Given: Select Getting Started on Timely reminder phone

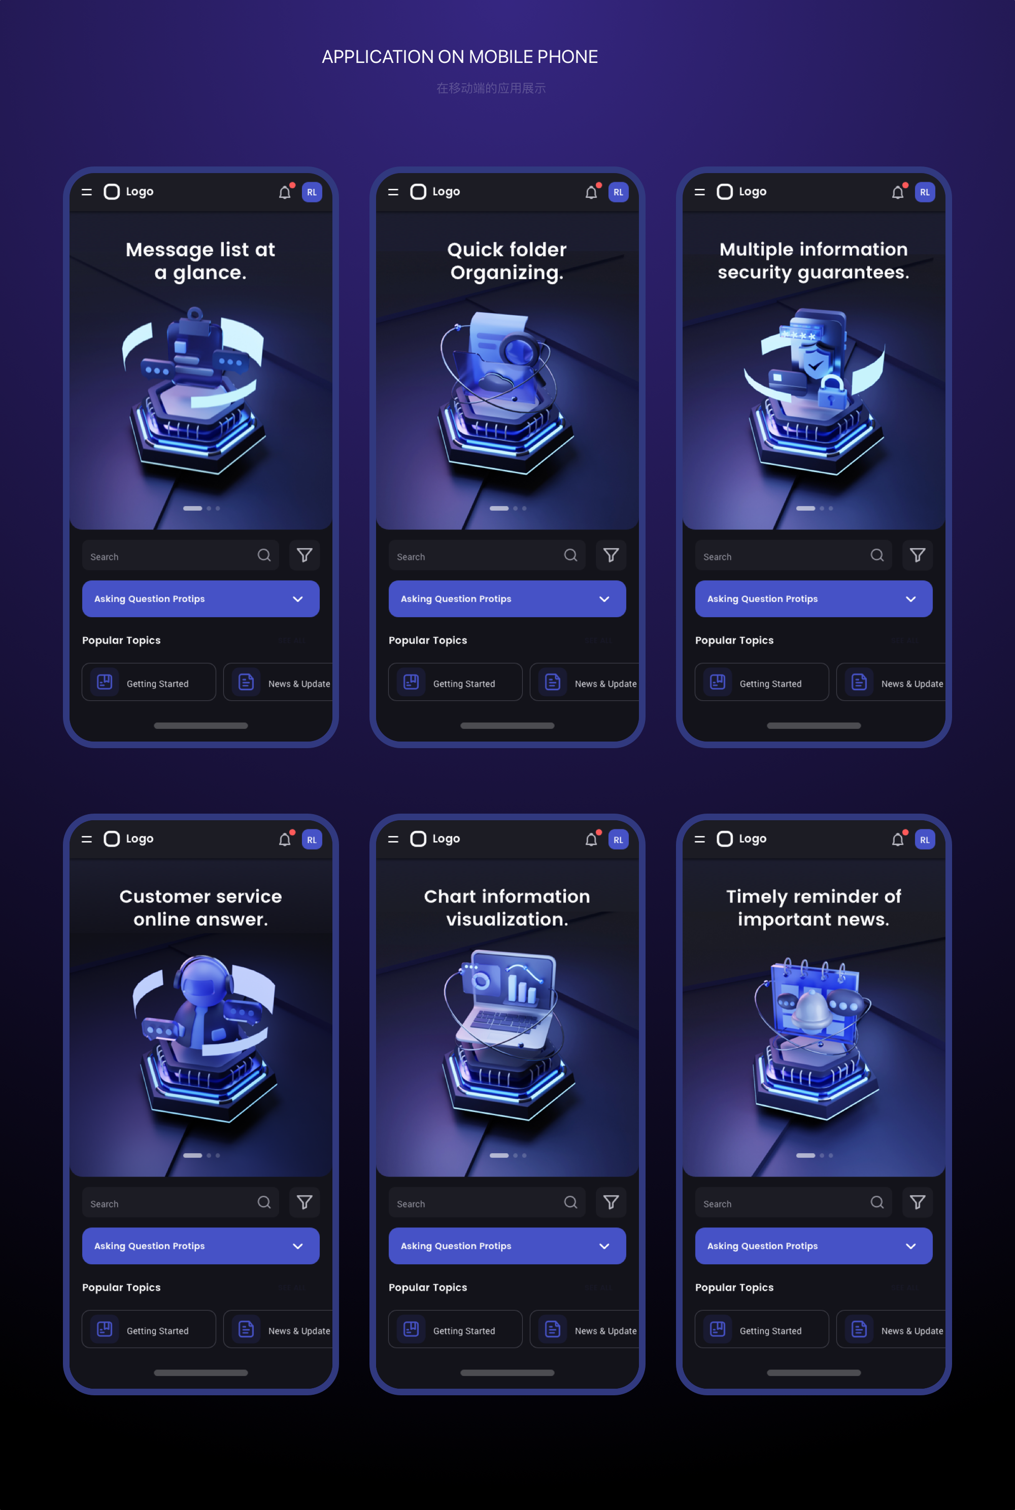Looking at the screenshot, I should [761, 1329].
